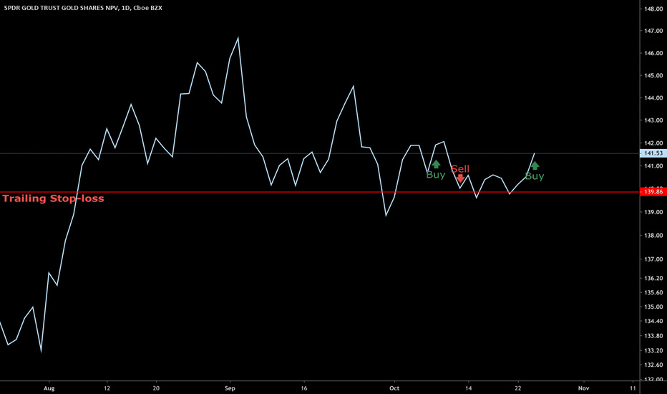Click the 144.00 price axis label
This screenshot has width=667, height=394.
[x=653, y=97]
